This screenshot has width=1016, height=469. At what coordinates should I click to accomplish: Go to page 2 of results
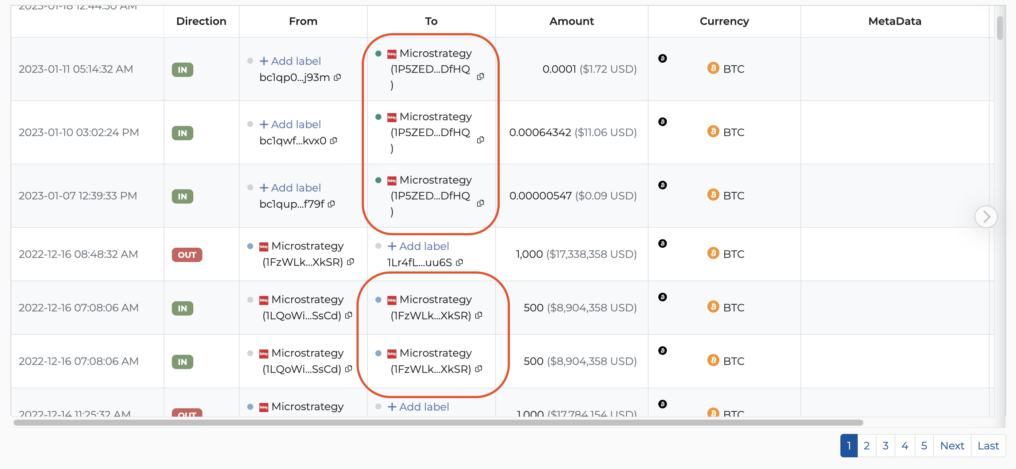click(866, 446)
